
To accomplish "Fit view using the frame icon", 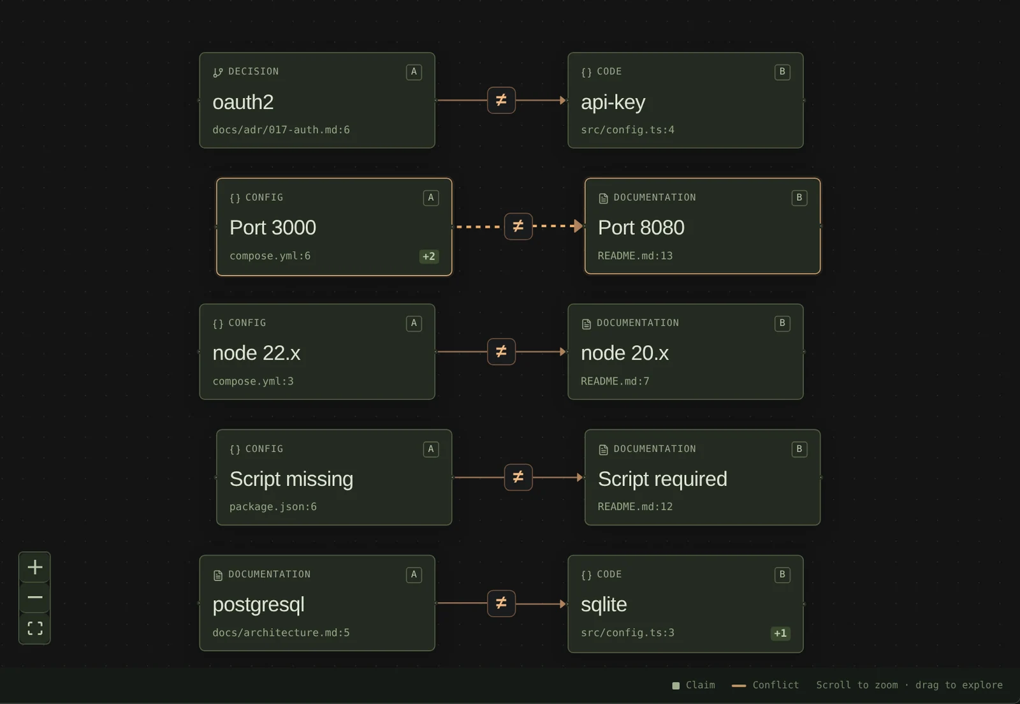I will coord(35,628).
